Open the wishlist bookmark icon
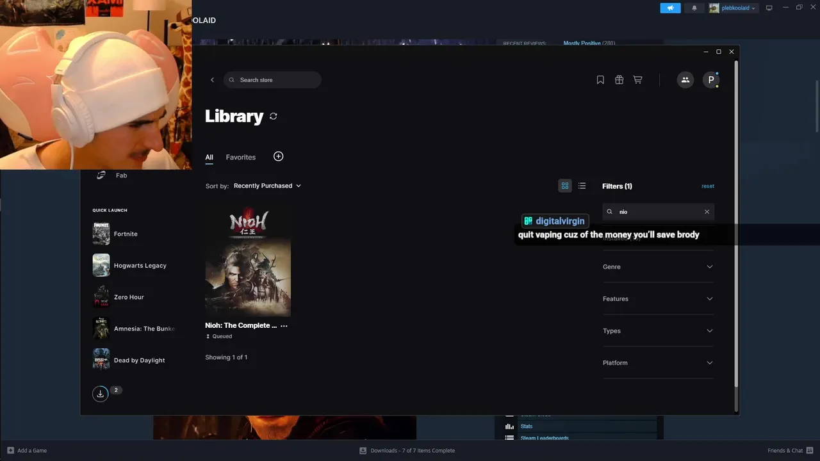Viewport: 820px width, 461px height. (x=600, y=80)
